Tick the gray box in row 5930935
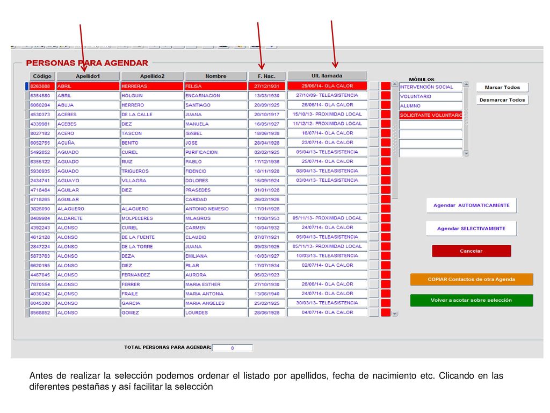The height and width of the screenshot is (413, 550). [x=374, y=171]
